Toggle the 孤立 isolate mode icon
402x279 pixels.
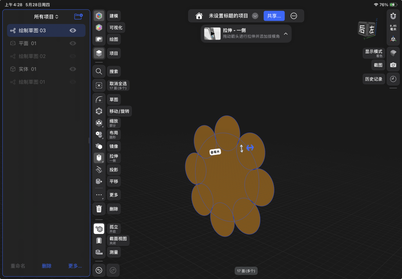pyautogui.click(x=99, y=229)
